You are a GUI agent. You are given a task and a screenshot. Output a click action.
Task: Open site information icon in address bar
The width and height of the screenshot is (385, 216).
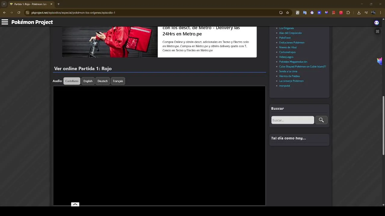tap(27, 13)
